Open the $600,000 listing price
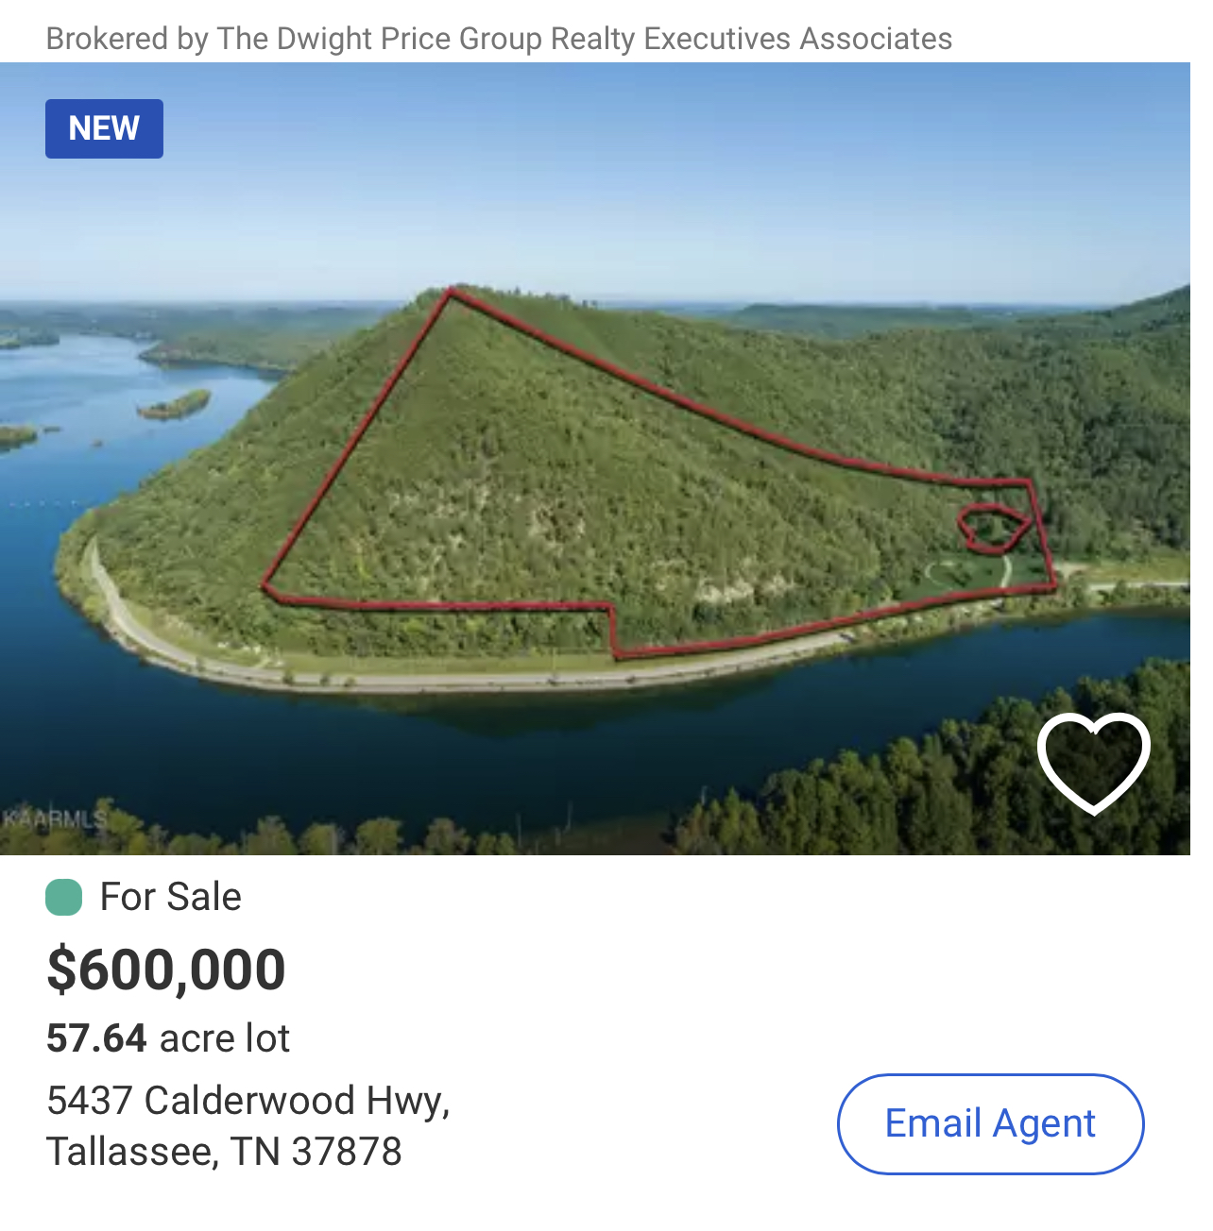Screen dimensions: 1213x1231 tap(166, 970)
